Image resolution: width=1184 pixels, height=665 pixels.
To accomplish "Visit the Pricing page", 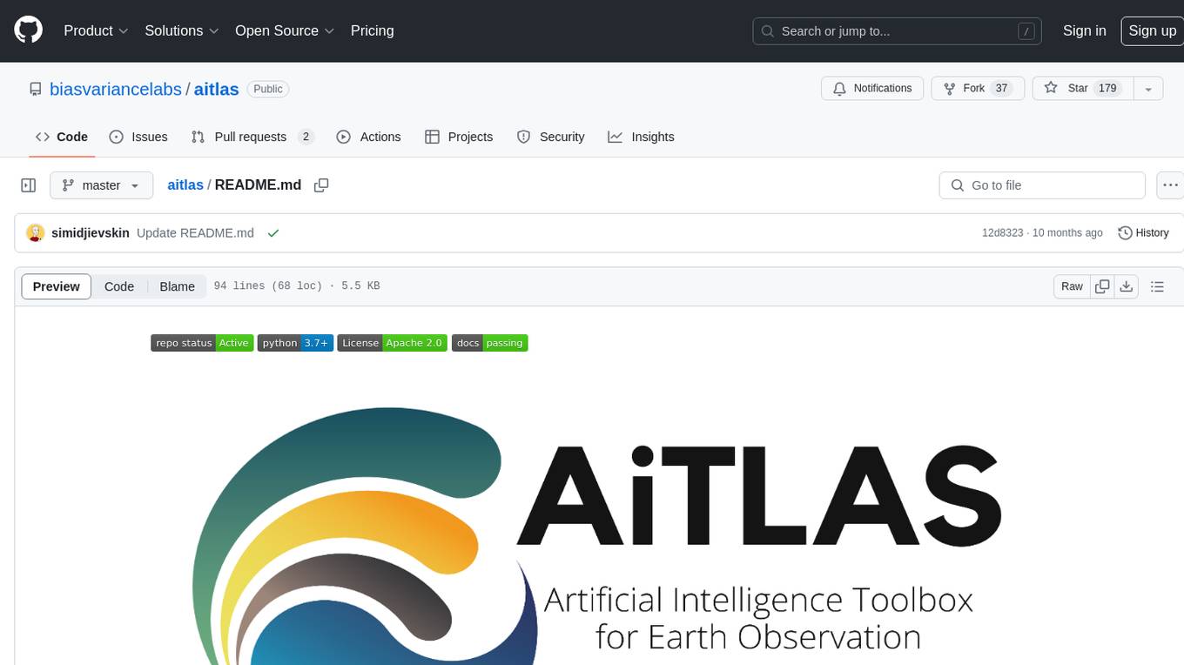I will click(x=372, y=30).
